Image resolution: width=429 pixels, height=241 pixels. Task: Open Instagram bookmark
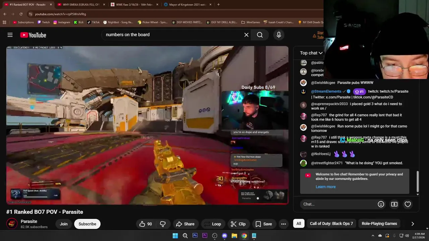[62, 22]
